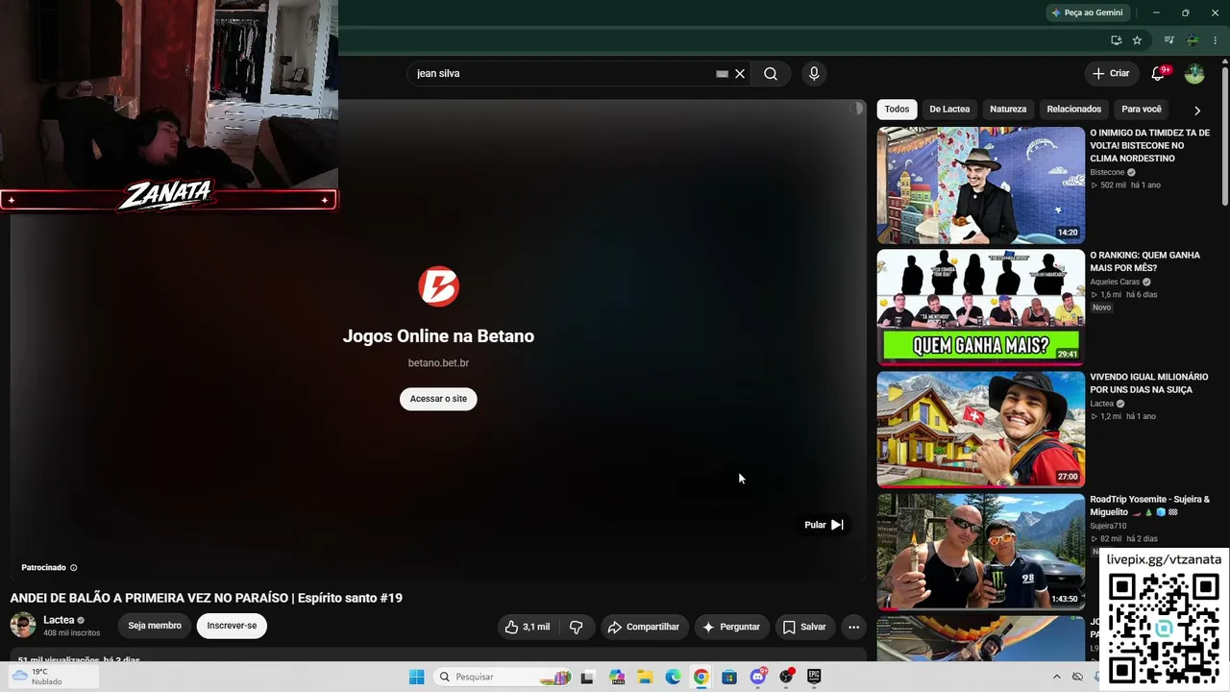Open the Sujeira710 channel name

point(1108,527)
